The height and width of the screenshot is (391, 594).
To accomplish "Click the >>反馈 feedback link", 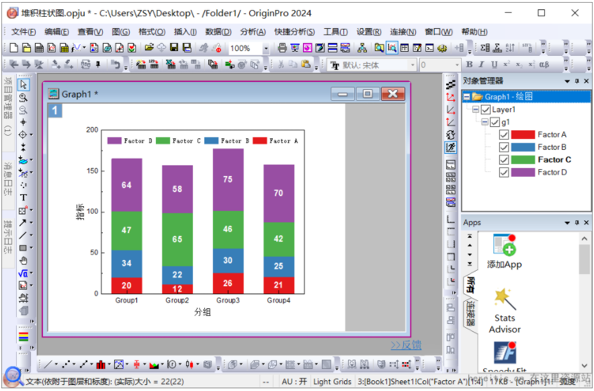I will coord(406,345).
